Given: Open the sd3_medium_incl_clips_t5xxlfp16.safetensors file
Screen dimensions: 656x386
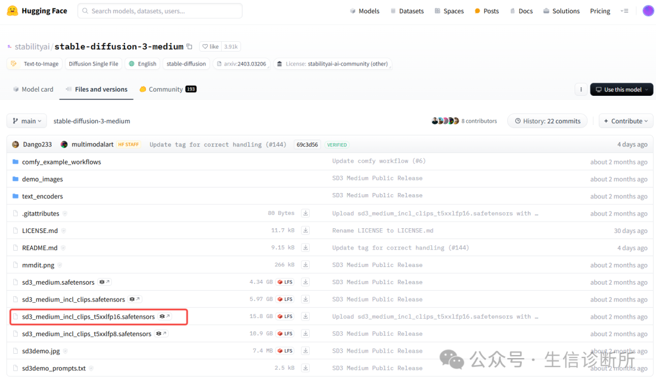Looking at the screenshot, I should click(88, 317).
